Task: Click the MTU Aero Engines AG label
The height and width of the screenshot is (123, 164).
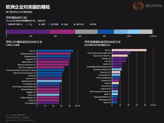Action: coord(27,67)
